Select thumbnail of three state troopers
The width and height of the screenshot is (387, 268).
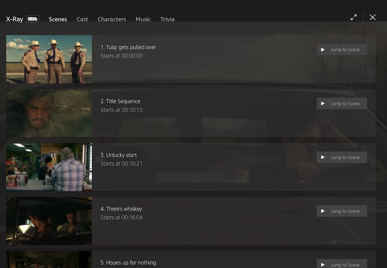click(x=49, y=59)
